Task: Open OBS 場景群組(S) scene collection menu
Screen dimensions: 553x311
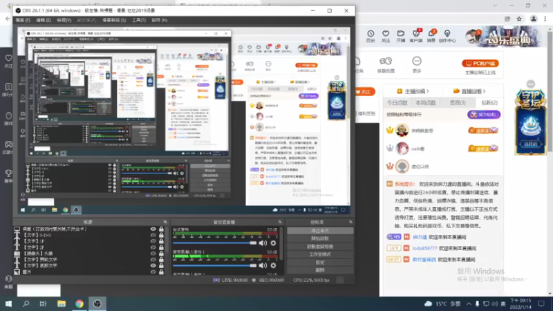Action: 114,20
